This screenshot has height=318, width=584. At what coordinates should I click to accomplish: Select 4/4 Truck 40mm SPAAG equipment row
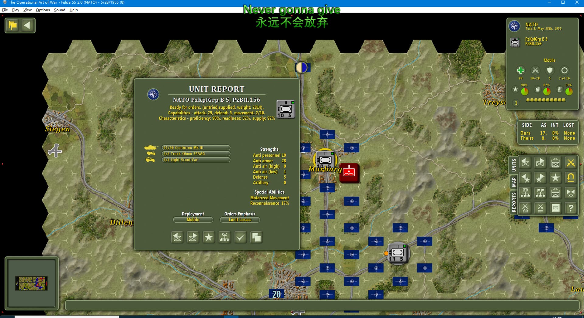coord(196,154)
